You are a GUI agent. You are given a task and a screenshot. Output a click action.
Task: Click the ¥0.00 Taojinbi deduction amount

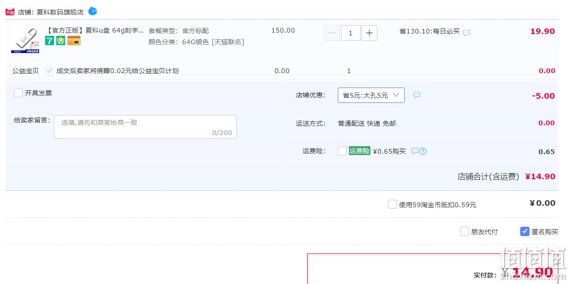click(543, 203)
